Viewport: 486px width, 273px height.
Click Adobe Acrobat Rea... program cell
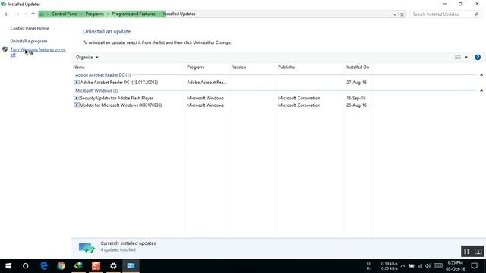pyautogui.click(x=207, y=83)
